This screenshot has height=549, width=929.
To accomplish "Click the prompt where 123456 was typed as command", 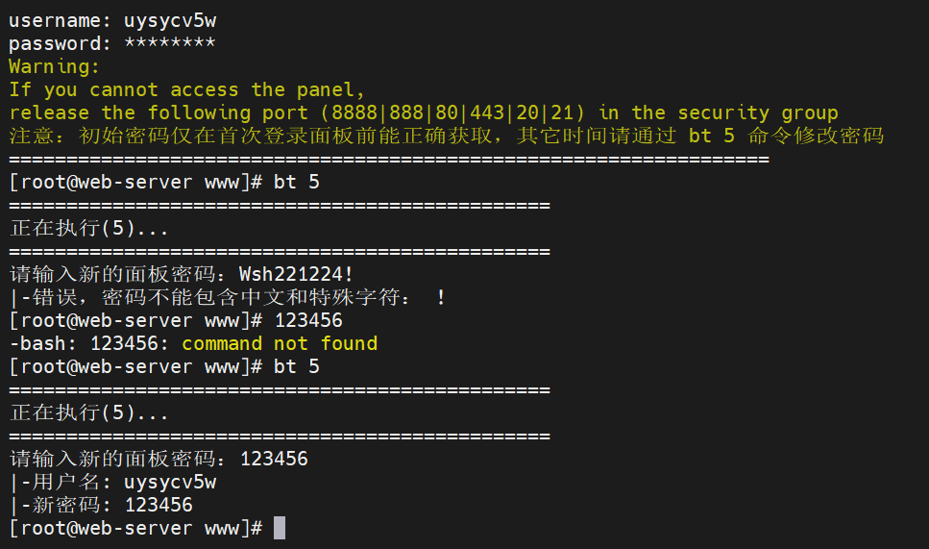I will point(308,320).
